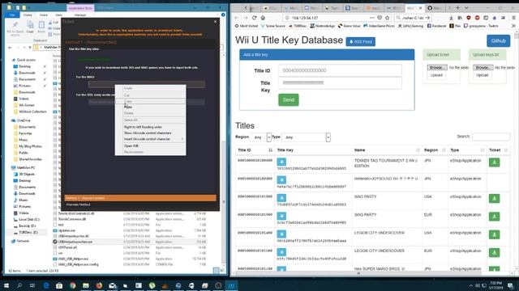Click into the Title ID input field
519x291 pixels.
[x=340, y=70]
